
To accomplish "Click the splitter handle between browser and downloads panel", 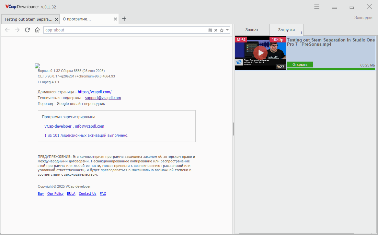I will click(234, 129).
